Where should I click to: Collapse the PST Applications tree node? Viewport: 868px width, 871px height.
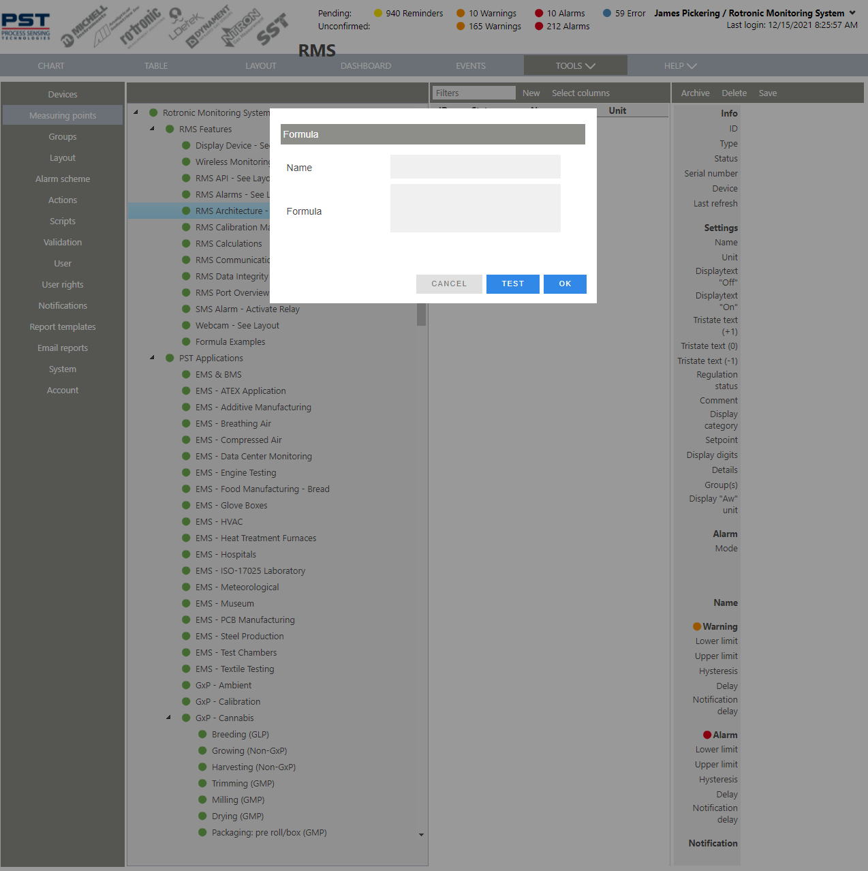152,358
